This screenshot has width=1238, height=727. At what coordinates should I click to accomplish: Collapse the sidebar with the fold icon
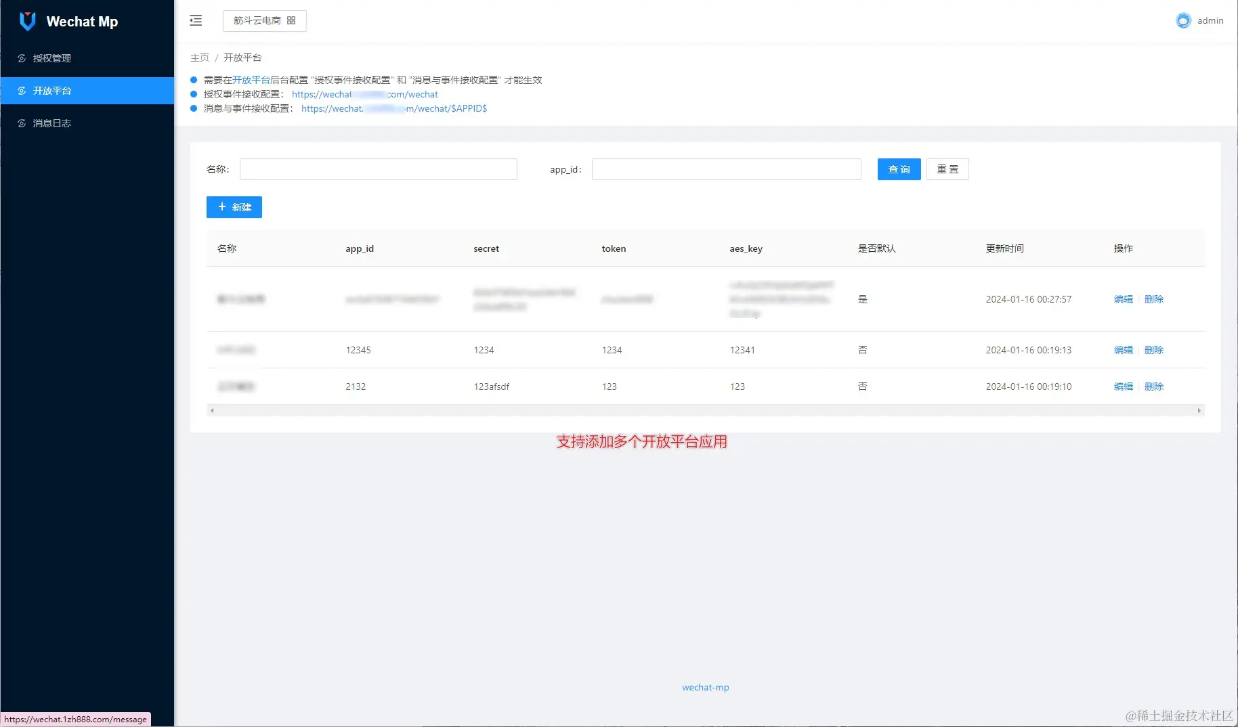pos(196,20)
